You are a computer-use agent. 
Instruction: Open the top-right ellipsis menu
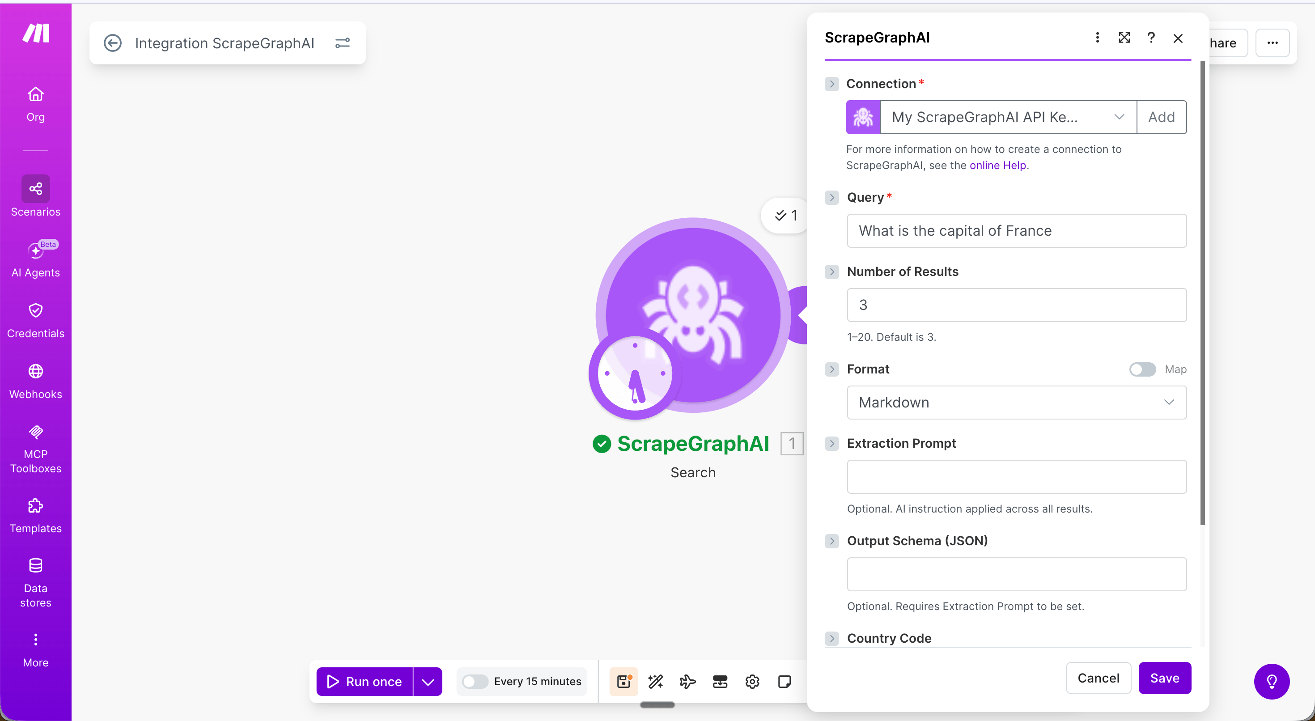[x=1272, y=43]
